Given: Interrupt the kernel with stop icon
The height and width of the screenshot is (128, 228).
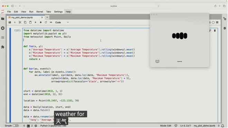Looking at the screenshot, I should pyautogui.click(x=40, y=22).
